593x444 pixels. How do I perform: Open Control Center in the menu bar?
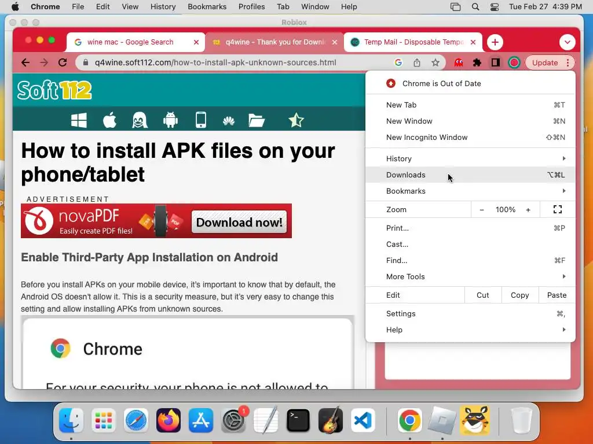(x=495, y=7)
